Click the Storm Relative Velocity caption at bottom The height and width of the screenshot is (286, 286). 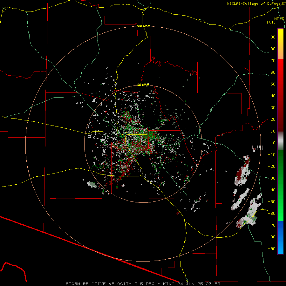coord(143,284)
